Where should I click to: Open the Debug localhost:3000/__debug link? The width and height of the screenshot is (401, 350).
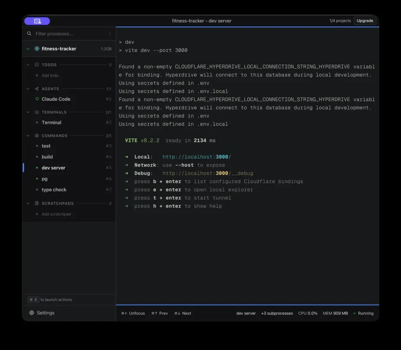(x=208, y=173)
